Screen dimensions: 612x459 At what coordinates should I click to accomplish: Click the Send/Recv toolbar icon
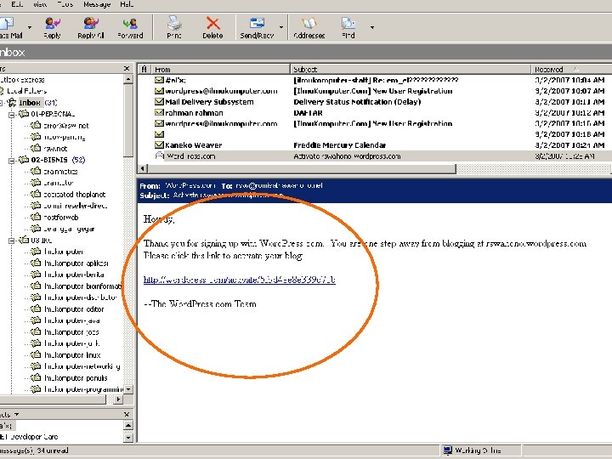pos(257,27)
